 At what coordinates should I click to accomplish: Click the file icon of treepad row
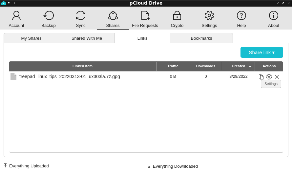[x=13, y=76]
